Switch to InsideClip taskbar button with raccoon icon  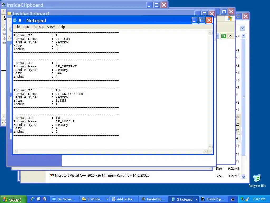(154, 199)
